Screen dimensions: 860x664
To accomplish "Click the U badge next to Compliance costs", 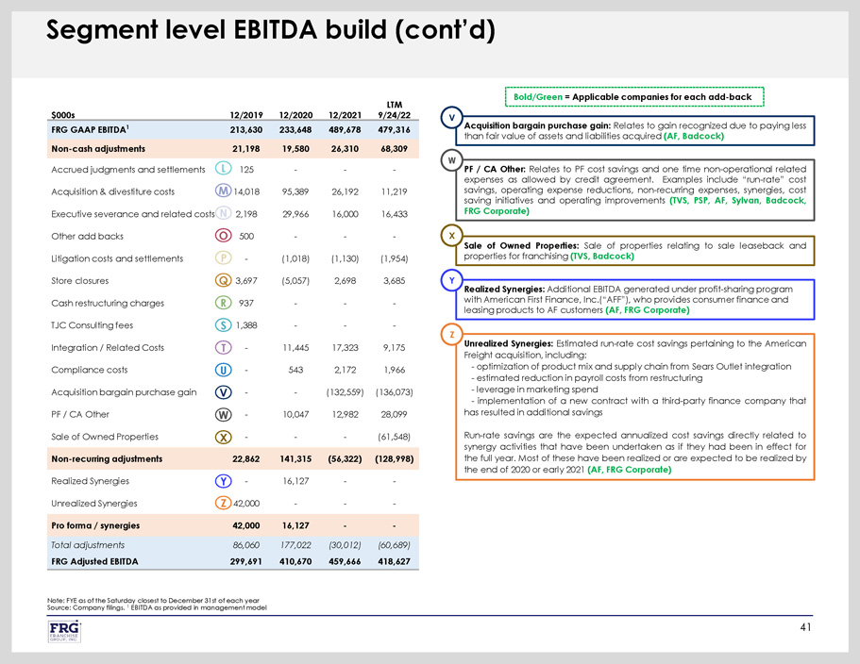I will 223,370.
